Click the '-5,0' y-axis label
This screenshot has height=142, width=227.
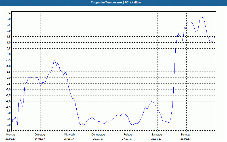[x=8, y=113]
